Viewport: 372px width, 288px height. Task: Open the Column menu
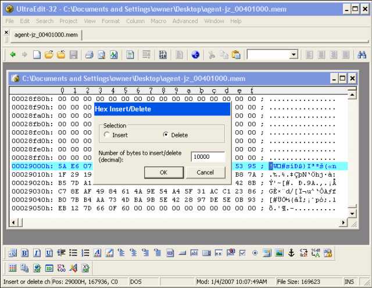tap(135, 21)
